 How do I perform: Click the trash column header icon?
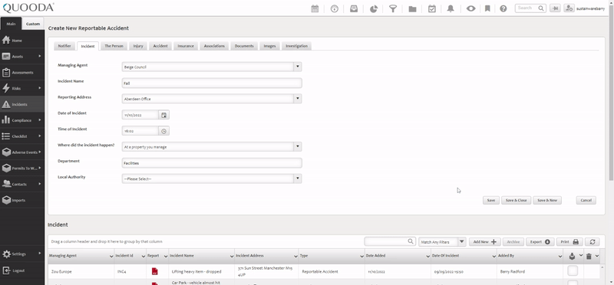point(589,256)
